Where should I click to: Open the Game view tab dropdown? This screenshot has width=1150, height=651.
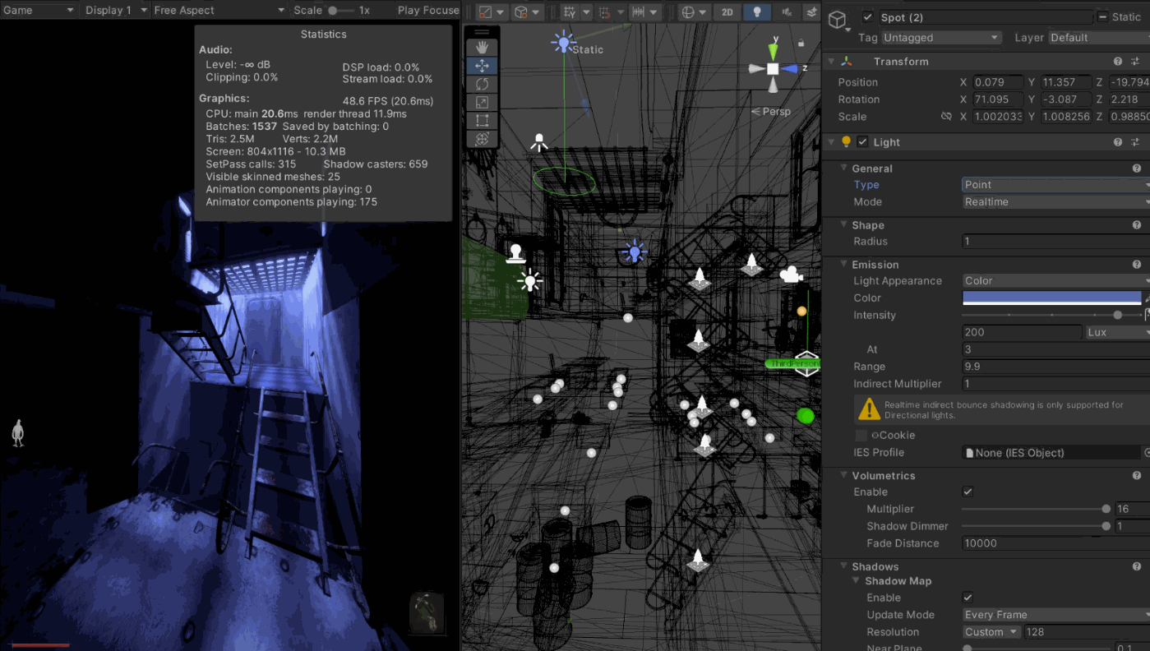[x=39, y=11]
